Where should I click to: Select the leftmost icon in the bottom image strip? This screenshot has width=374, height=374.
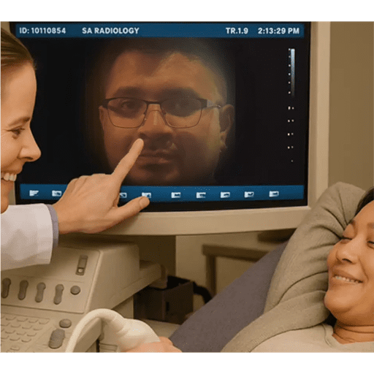[34, 193]
